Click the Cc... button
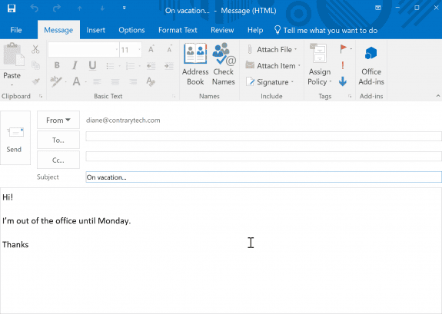 (58, 160)
